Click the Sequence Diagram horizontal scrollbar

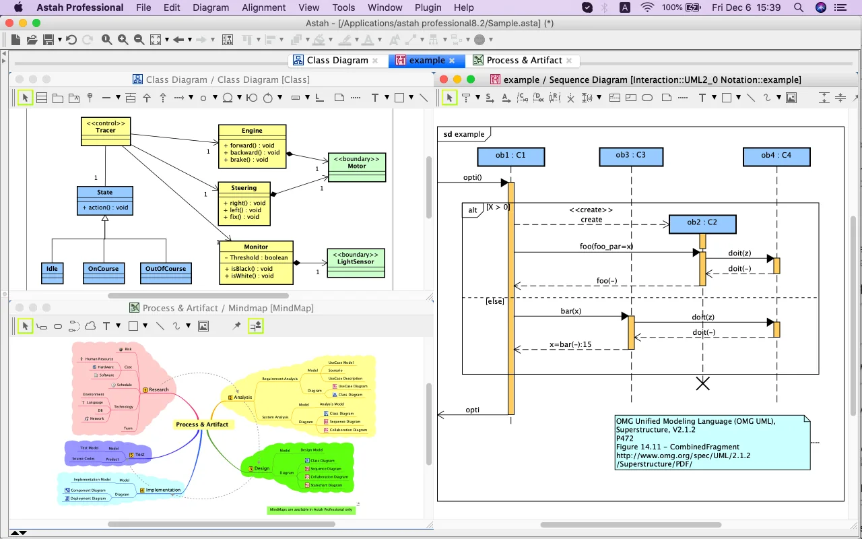[x=630, y=525]
